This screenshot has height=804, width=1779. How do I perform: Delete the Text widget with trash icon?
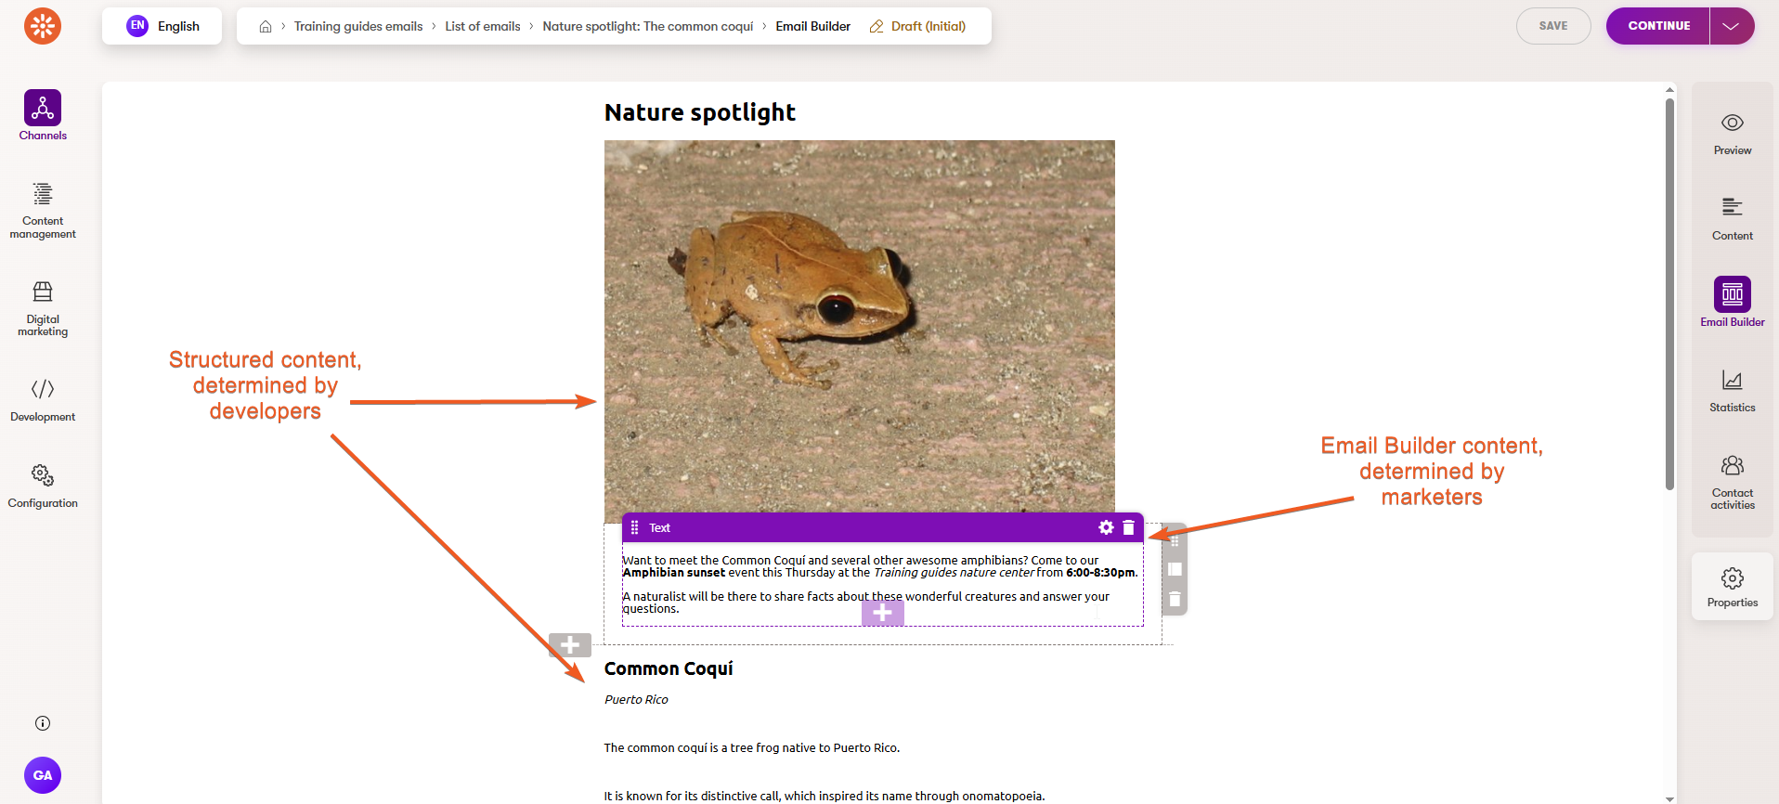click(x=1129, y=527)
